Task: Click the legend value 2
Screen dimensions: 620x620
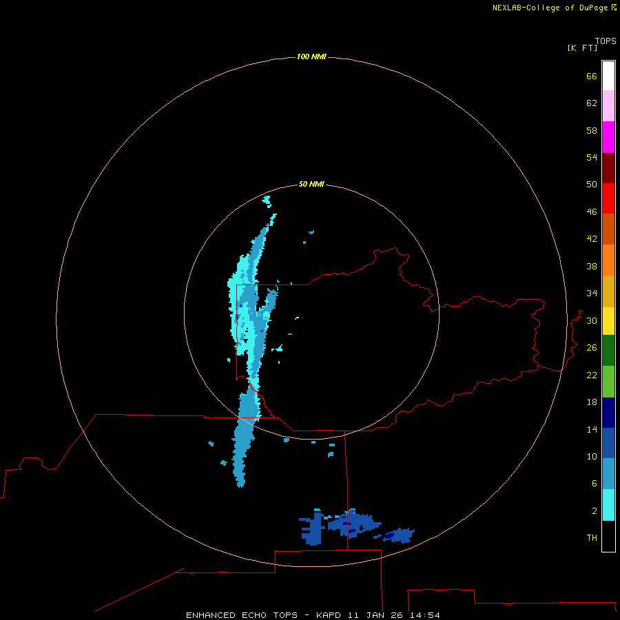Action: (595, 511)
